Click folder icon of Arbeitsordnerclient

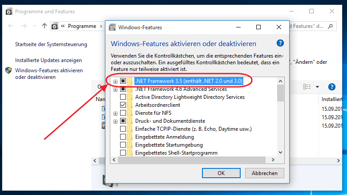tap(130, 105)
